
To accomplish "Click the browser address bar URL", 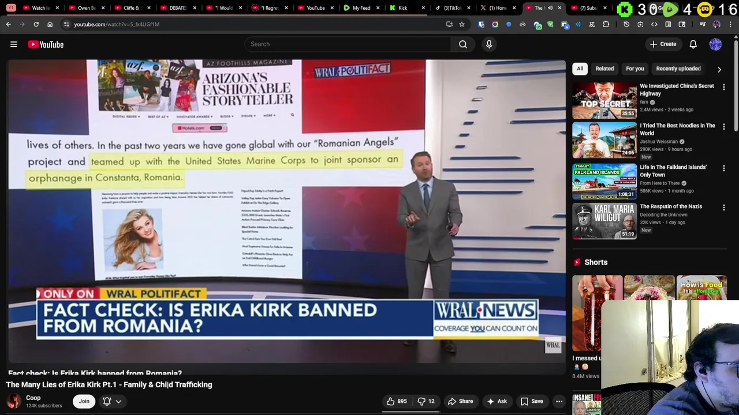I will click(x=117, y=24).
